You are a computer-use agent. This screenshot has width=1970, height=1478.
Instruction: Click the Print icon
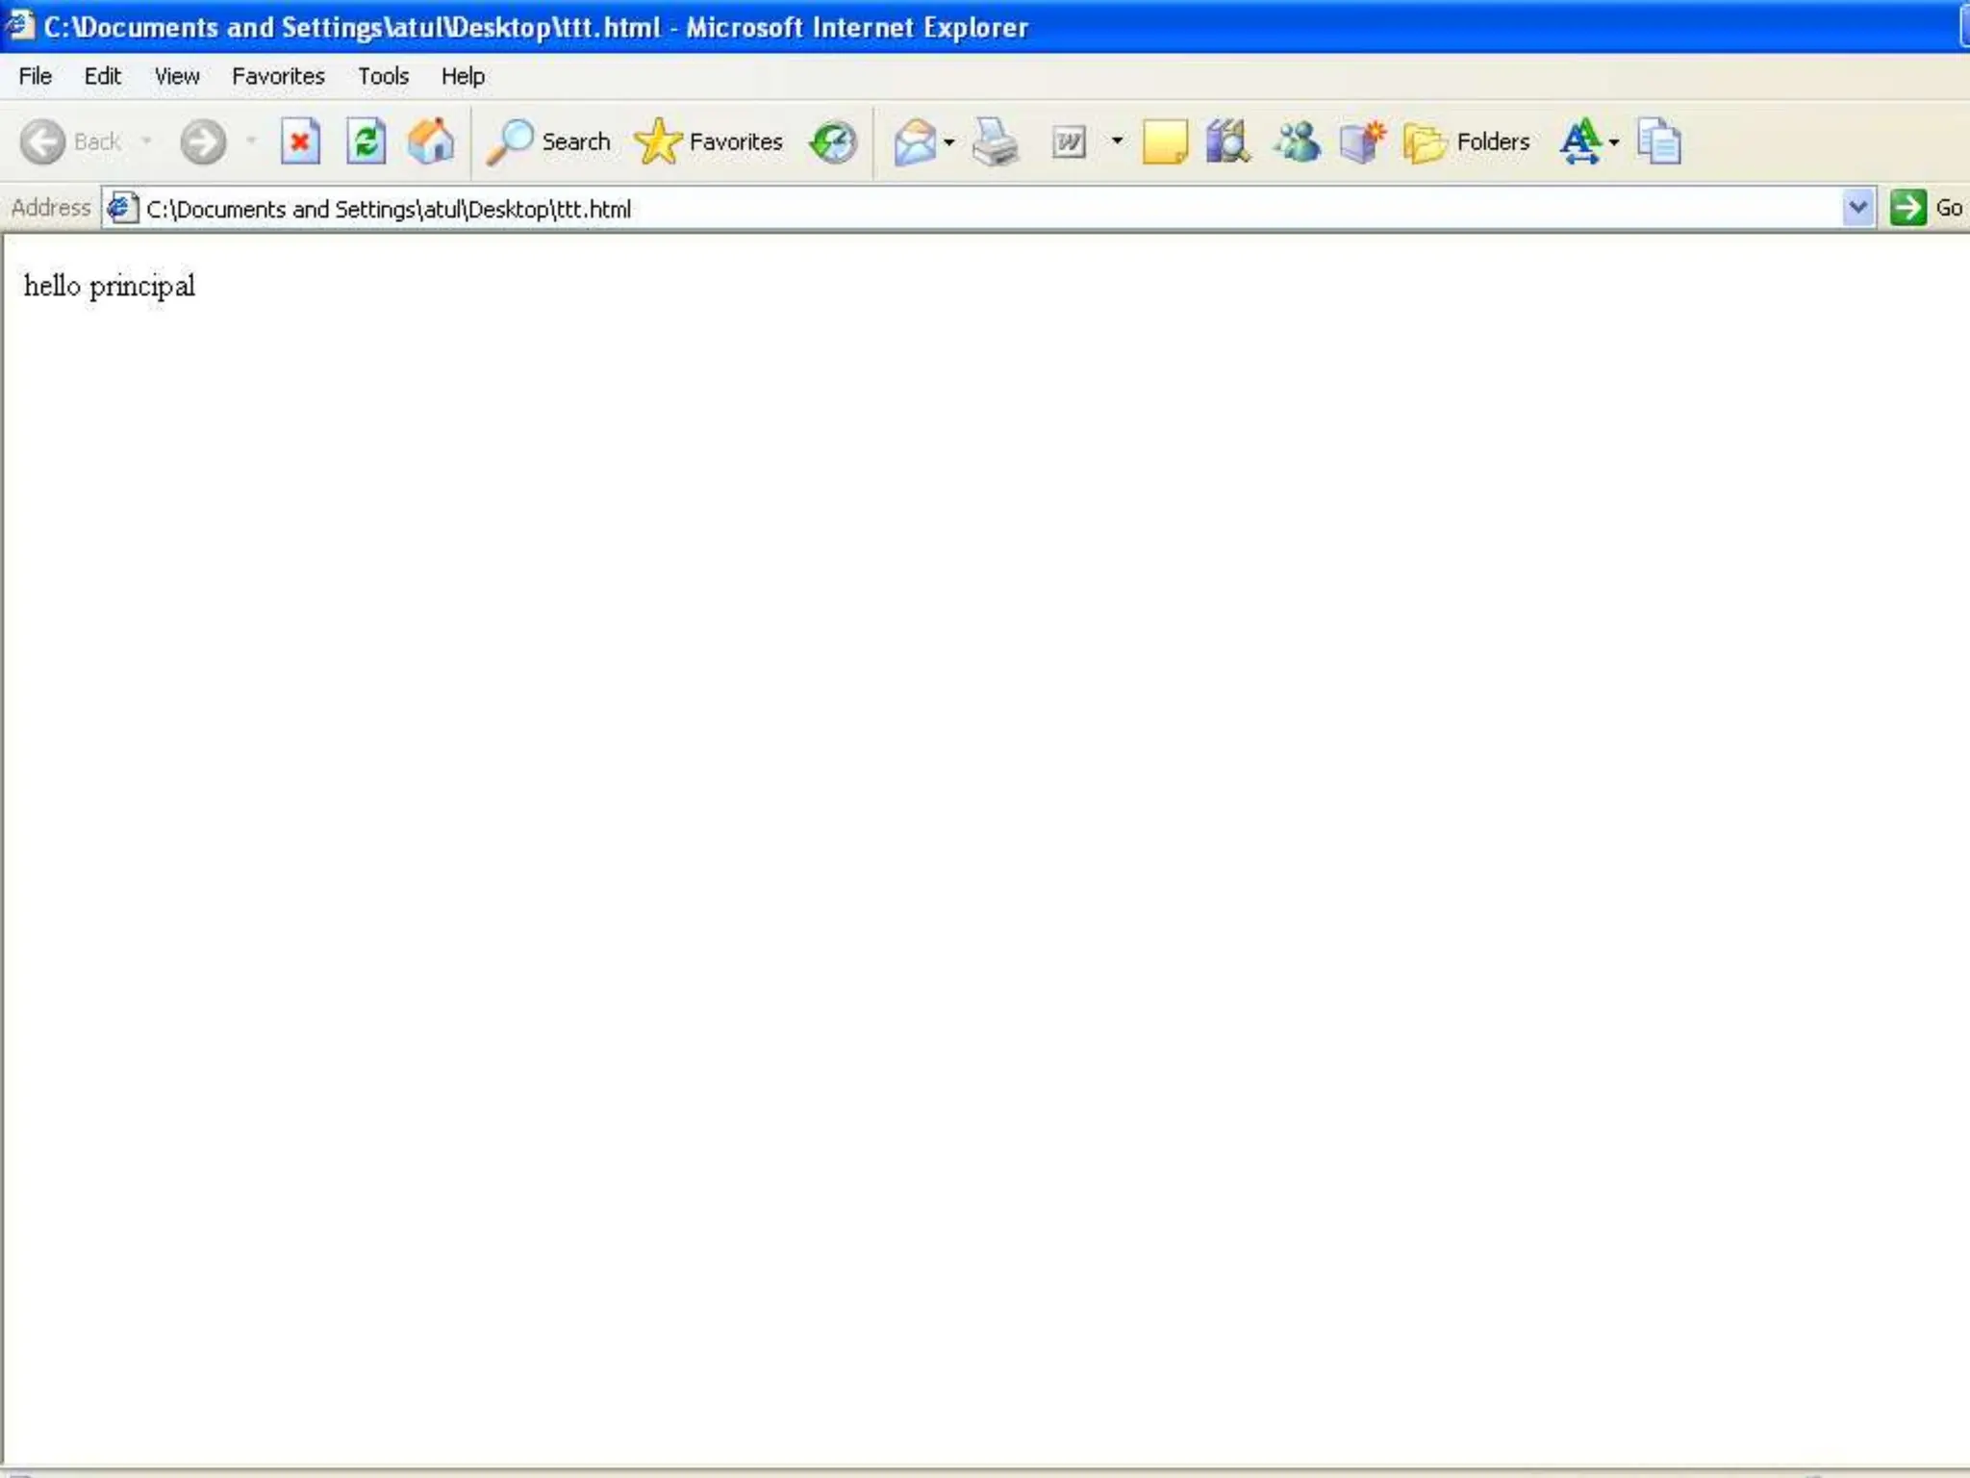click(995, 142)
